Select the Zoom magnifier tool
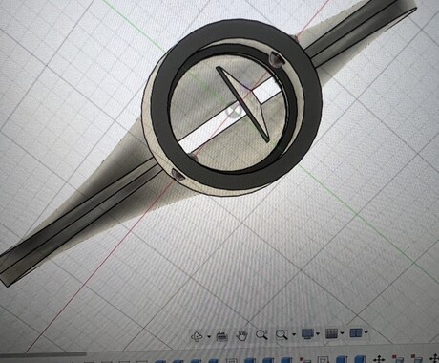Viewport: 439px width, 363px height. click(x=261, y=334)
